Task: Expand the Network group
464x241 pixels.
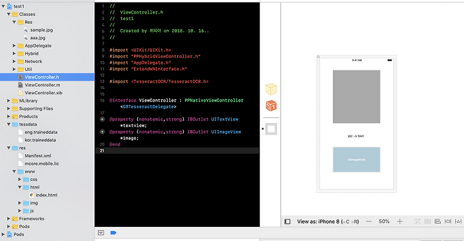Action: coord(14,61)
